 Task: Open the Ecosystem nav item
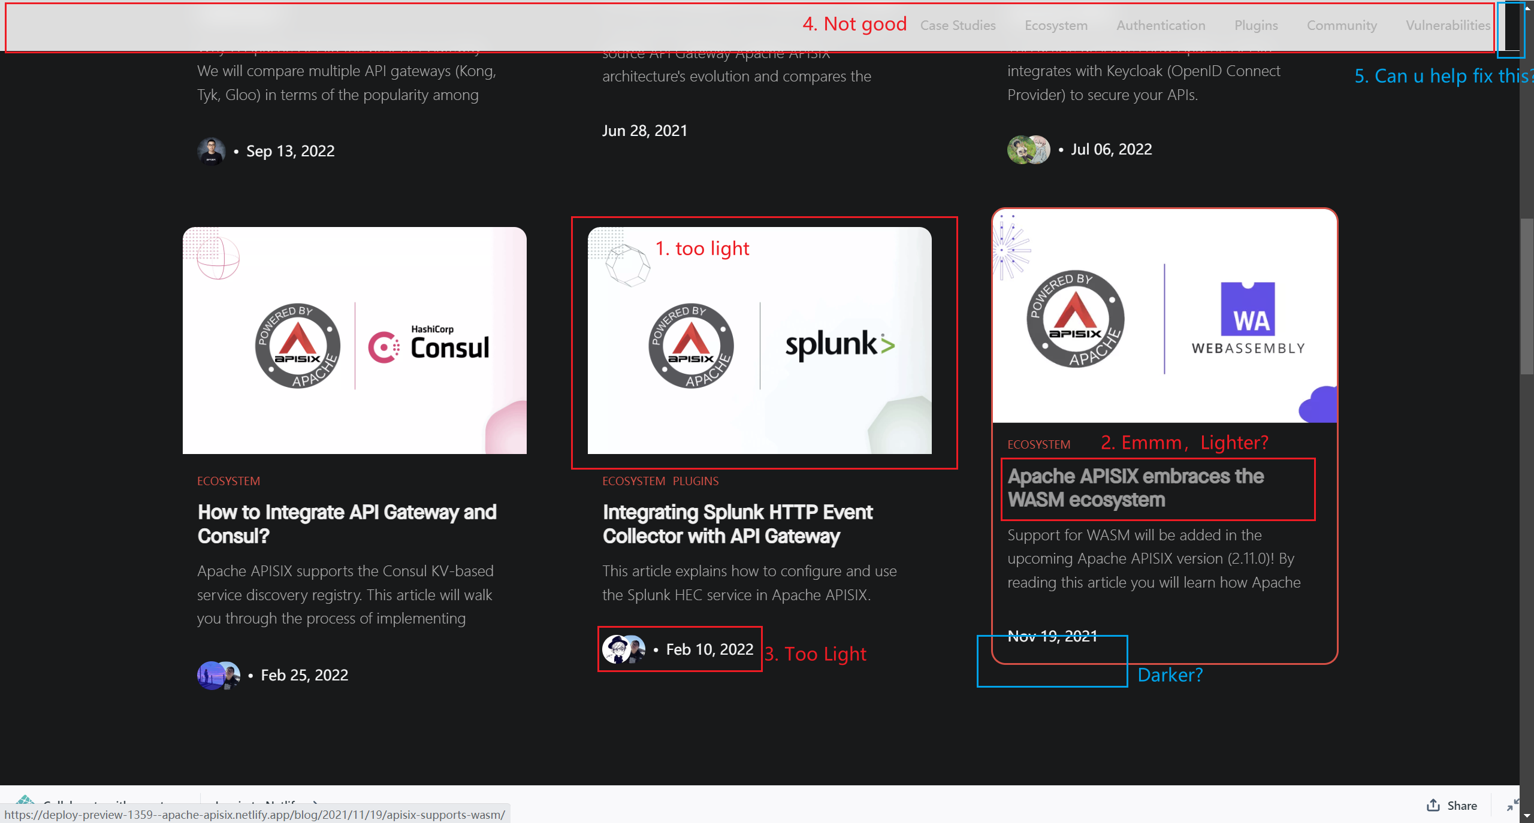[1056, 25]
